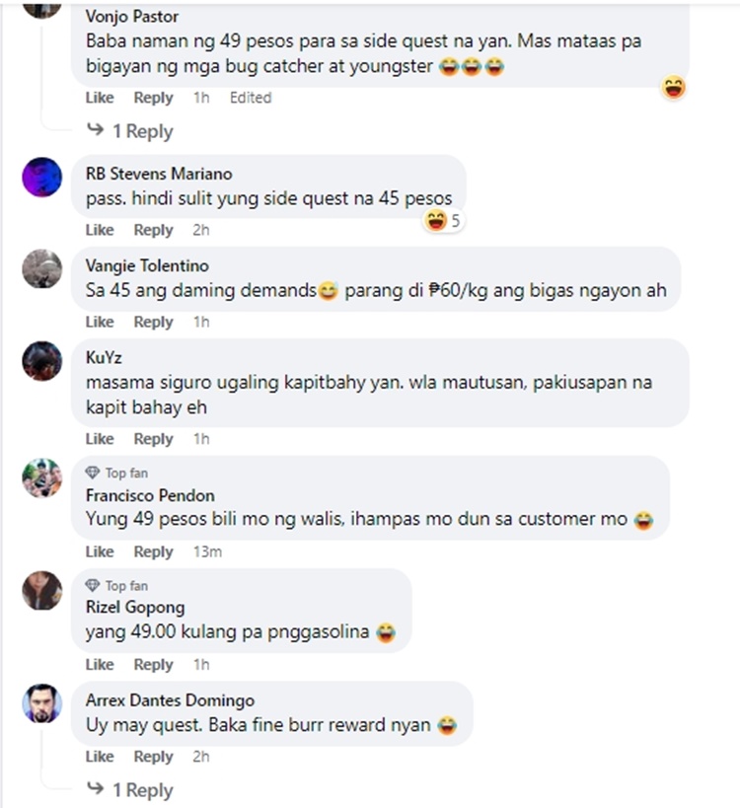Open KuYz's profile avatar
The height and width of the screenshot is (808, 740).
(x=42, y=361)
